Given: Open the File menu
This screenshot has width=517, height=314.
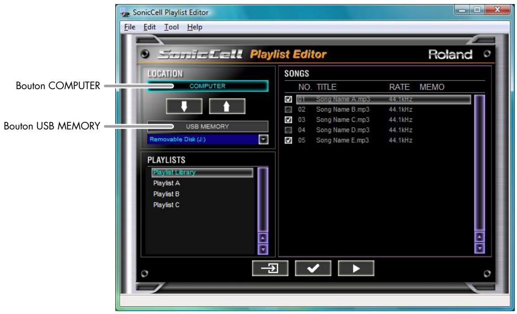Looking at the screenshot, I should coord(130,27).
